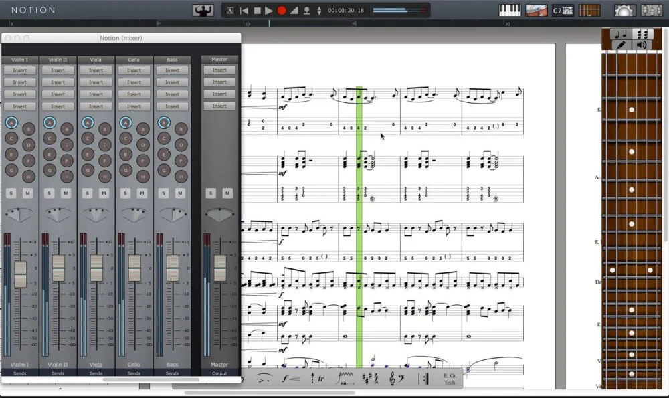This screenshot has width=669, height=398.
Task: Click the Bass channel name at strip top
Action: coord(172,60)
